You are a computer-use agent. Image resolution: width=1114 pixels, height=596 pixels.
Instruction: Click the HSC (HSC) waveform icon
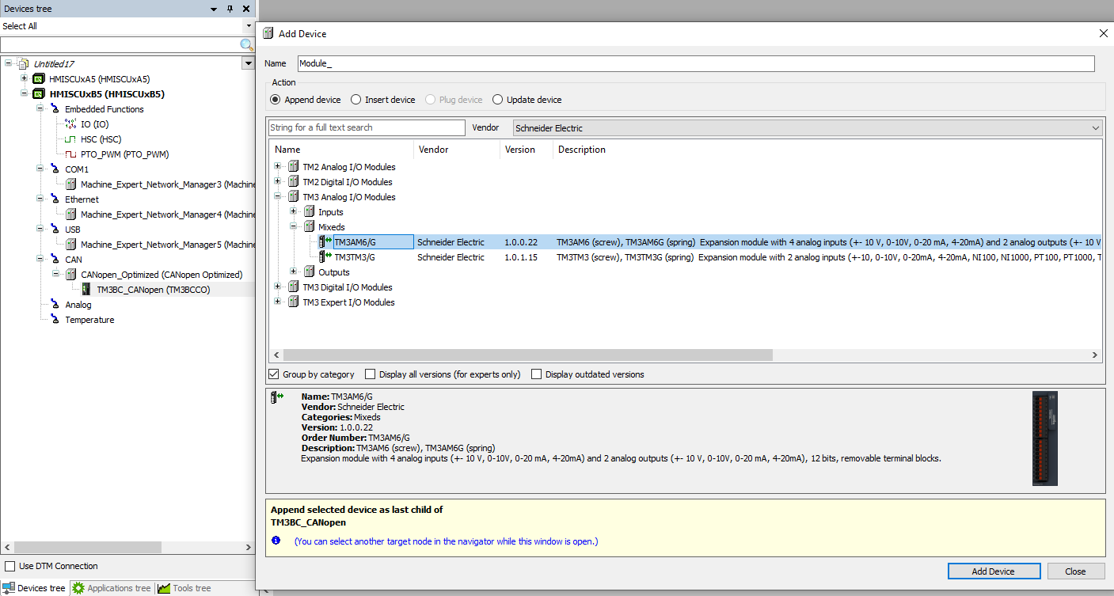(70, 139)
